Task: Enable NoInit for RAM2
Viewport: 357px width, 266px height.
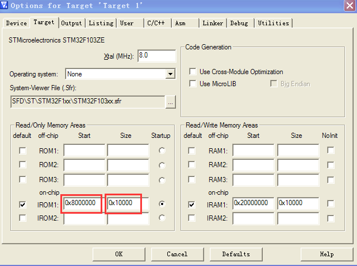Action: (x=331, y=165)
